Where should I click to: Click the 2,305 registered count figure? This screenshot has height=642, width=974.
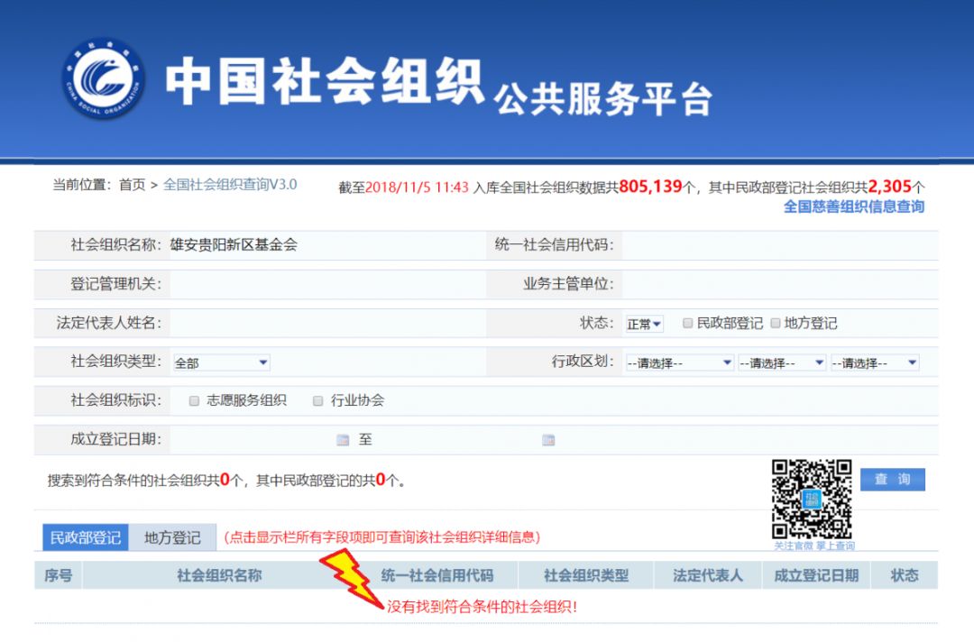click(889, 187)
